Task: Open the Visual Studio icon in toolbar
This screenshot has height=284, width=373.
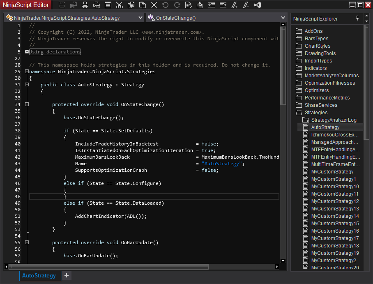Action: click(258, 5)
